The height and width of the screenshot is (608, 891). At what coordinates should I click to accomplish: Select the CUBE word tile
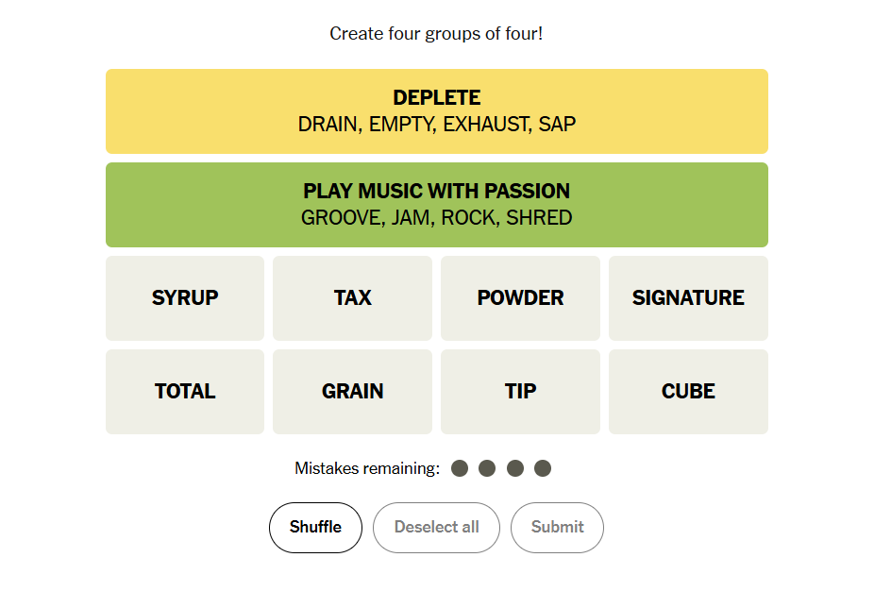point(688,392)
